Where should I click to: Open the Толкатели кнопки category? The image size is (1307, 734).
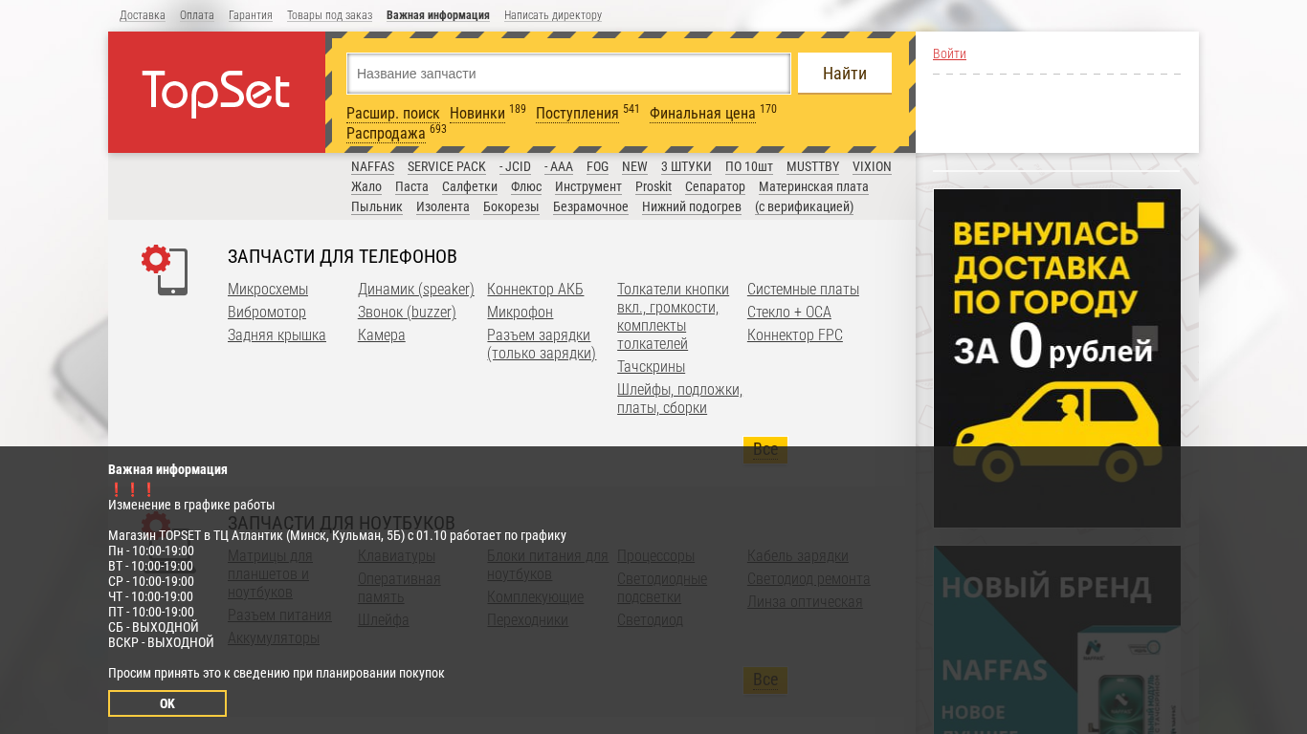[x=673, y=315]
